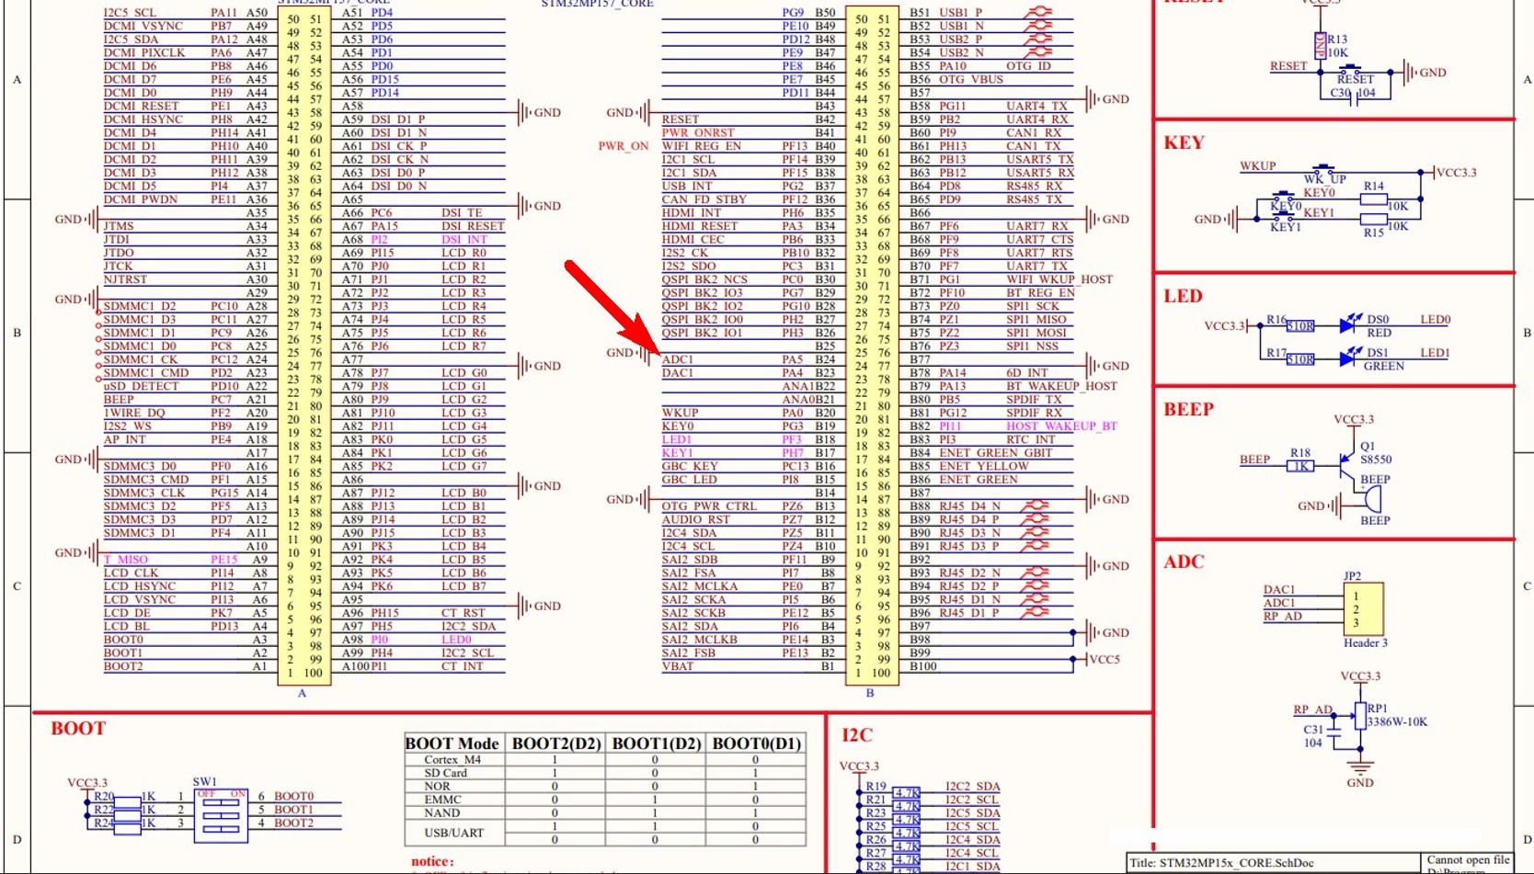Image resolution: width=1534 pixels, height=874 pixels.
Task: Click the HOST_WAKEUP_BT pink label
Action: point(1059,426)
